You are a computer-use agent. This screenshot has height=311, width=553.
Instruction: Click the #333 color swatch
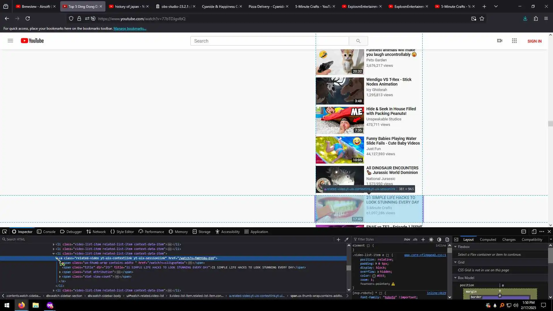(374, 276)
